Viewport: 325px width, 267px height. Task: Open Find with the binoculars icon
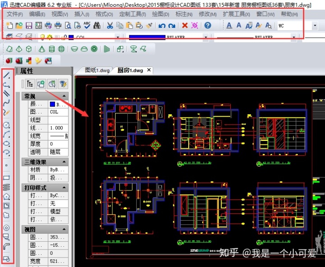(97, 25)
